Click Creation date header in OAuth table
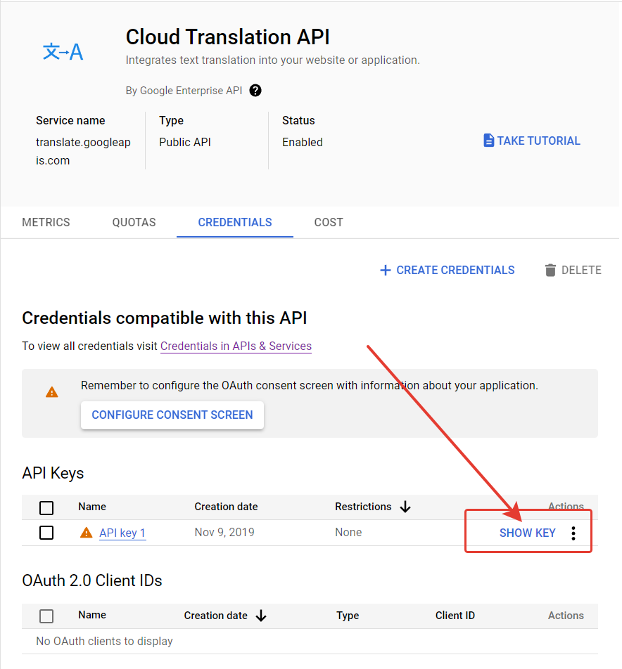 (216, 616)
